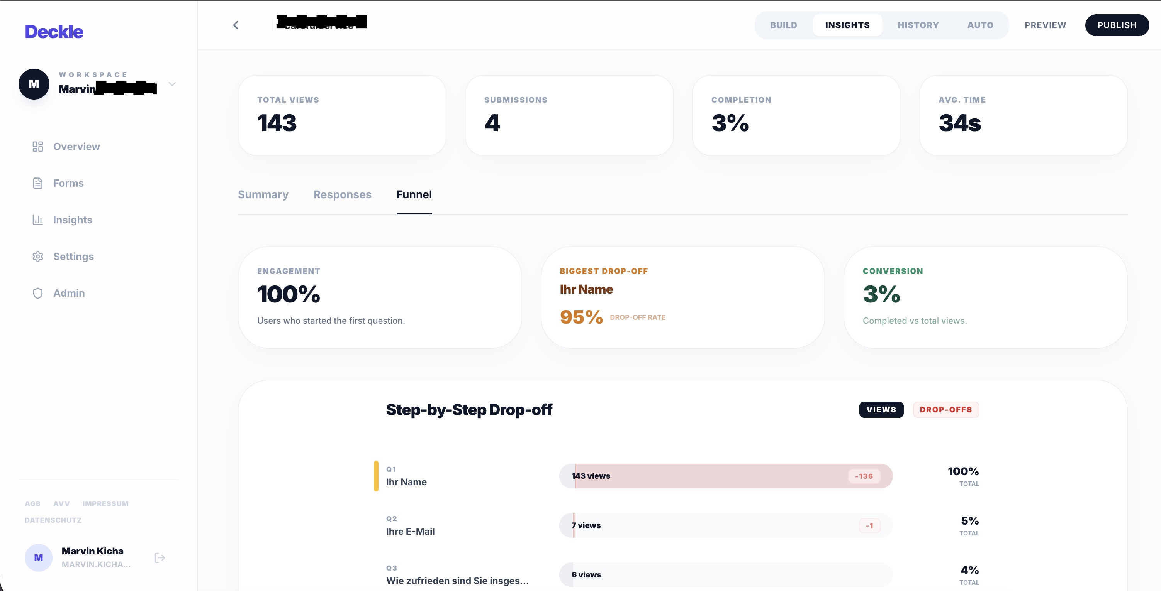Go back using the left arrow icon

coord(236,25)
